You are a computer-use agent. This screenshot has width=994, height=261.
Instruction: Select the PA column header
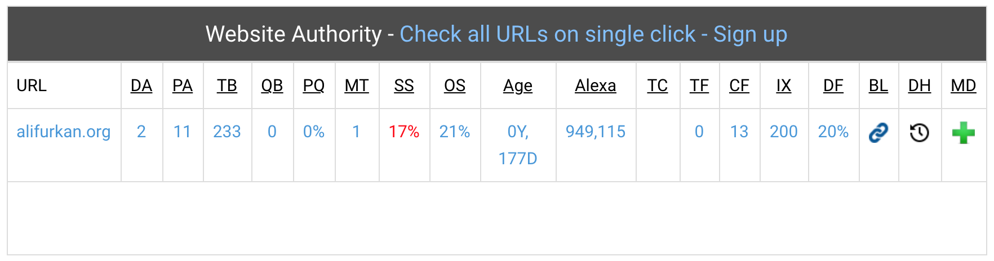click(183, 85)
